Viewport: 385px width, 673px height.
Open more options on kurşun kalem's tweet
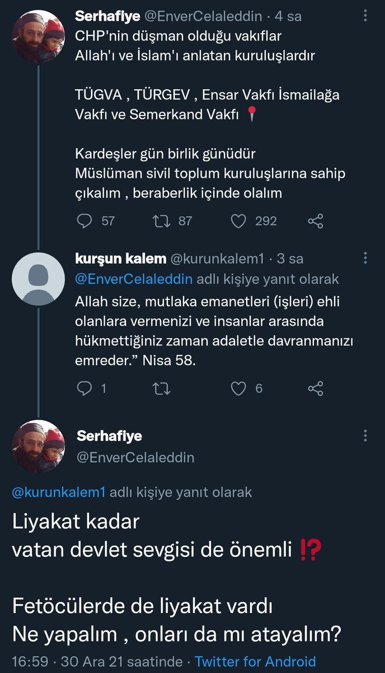click(365, 258)
